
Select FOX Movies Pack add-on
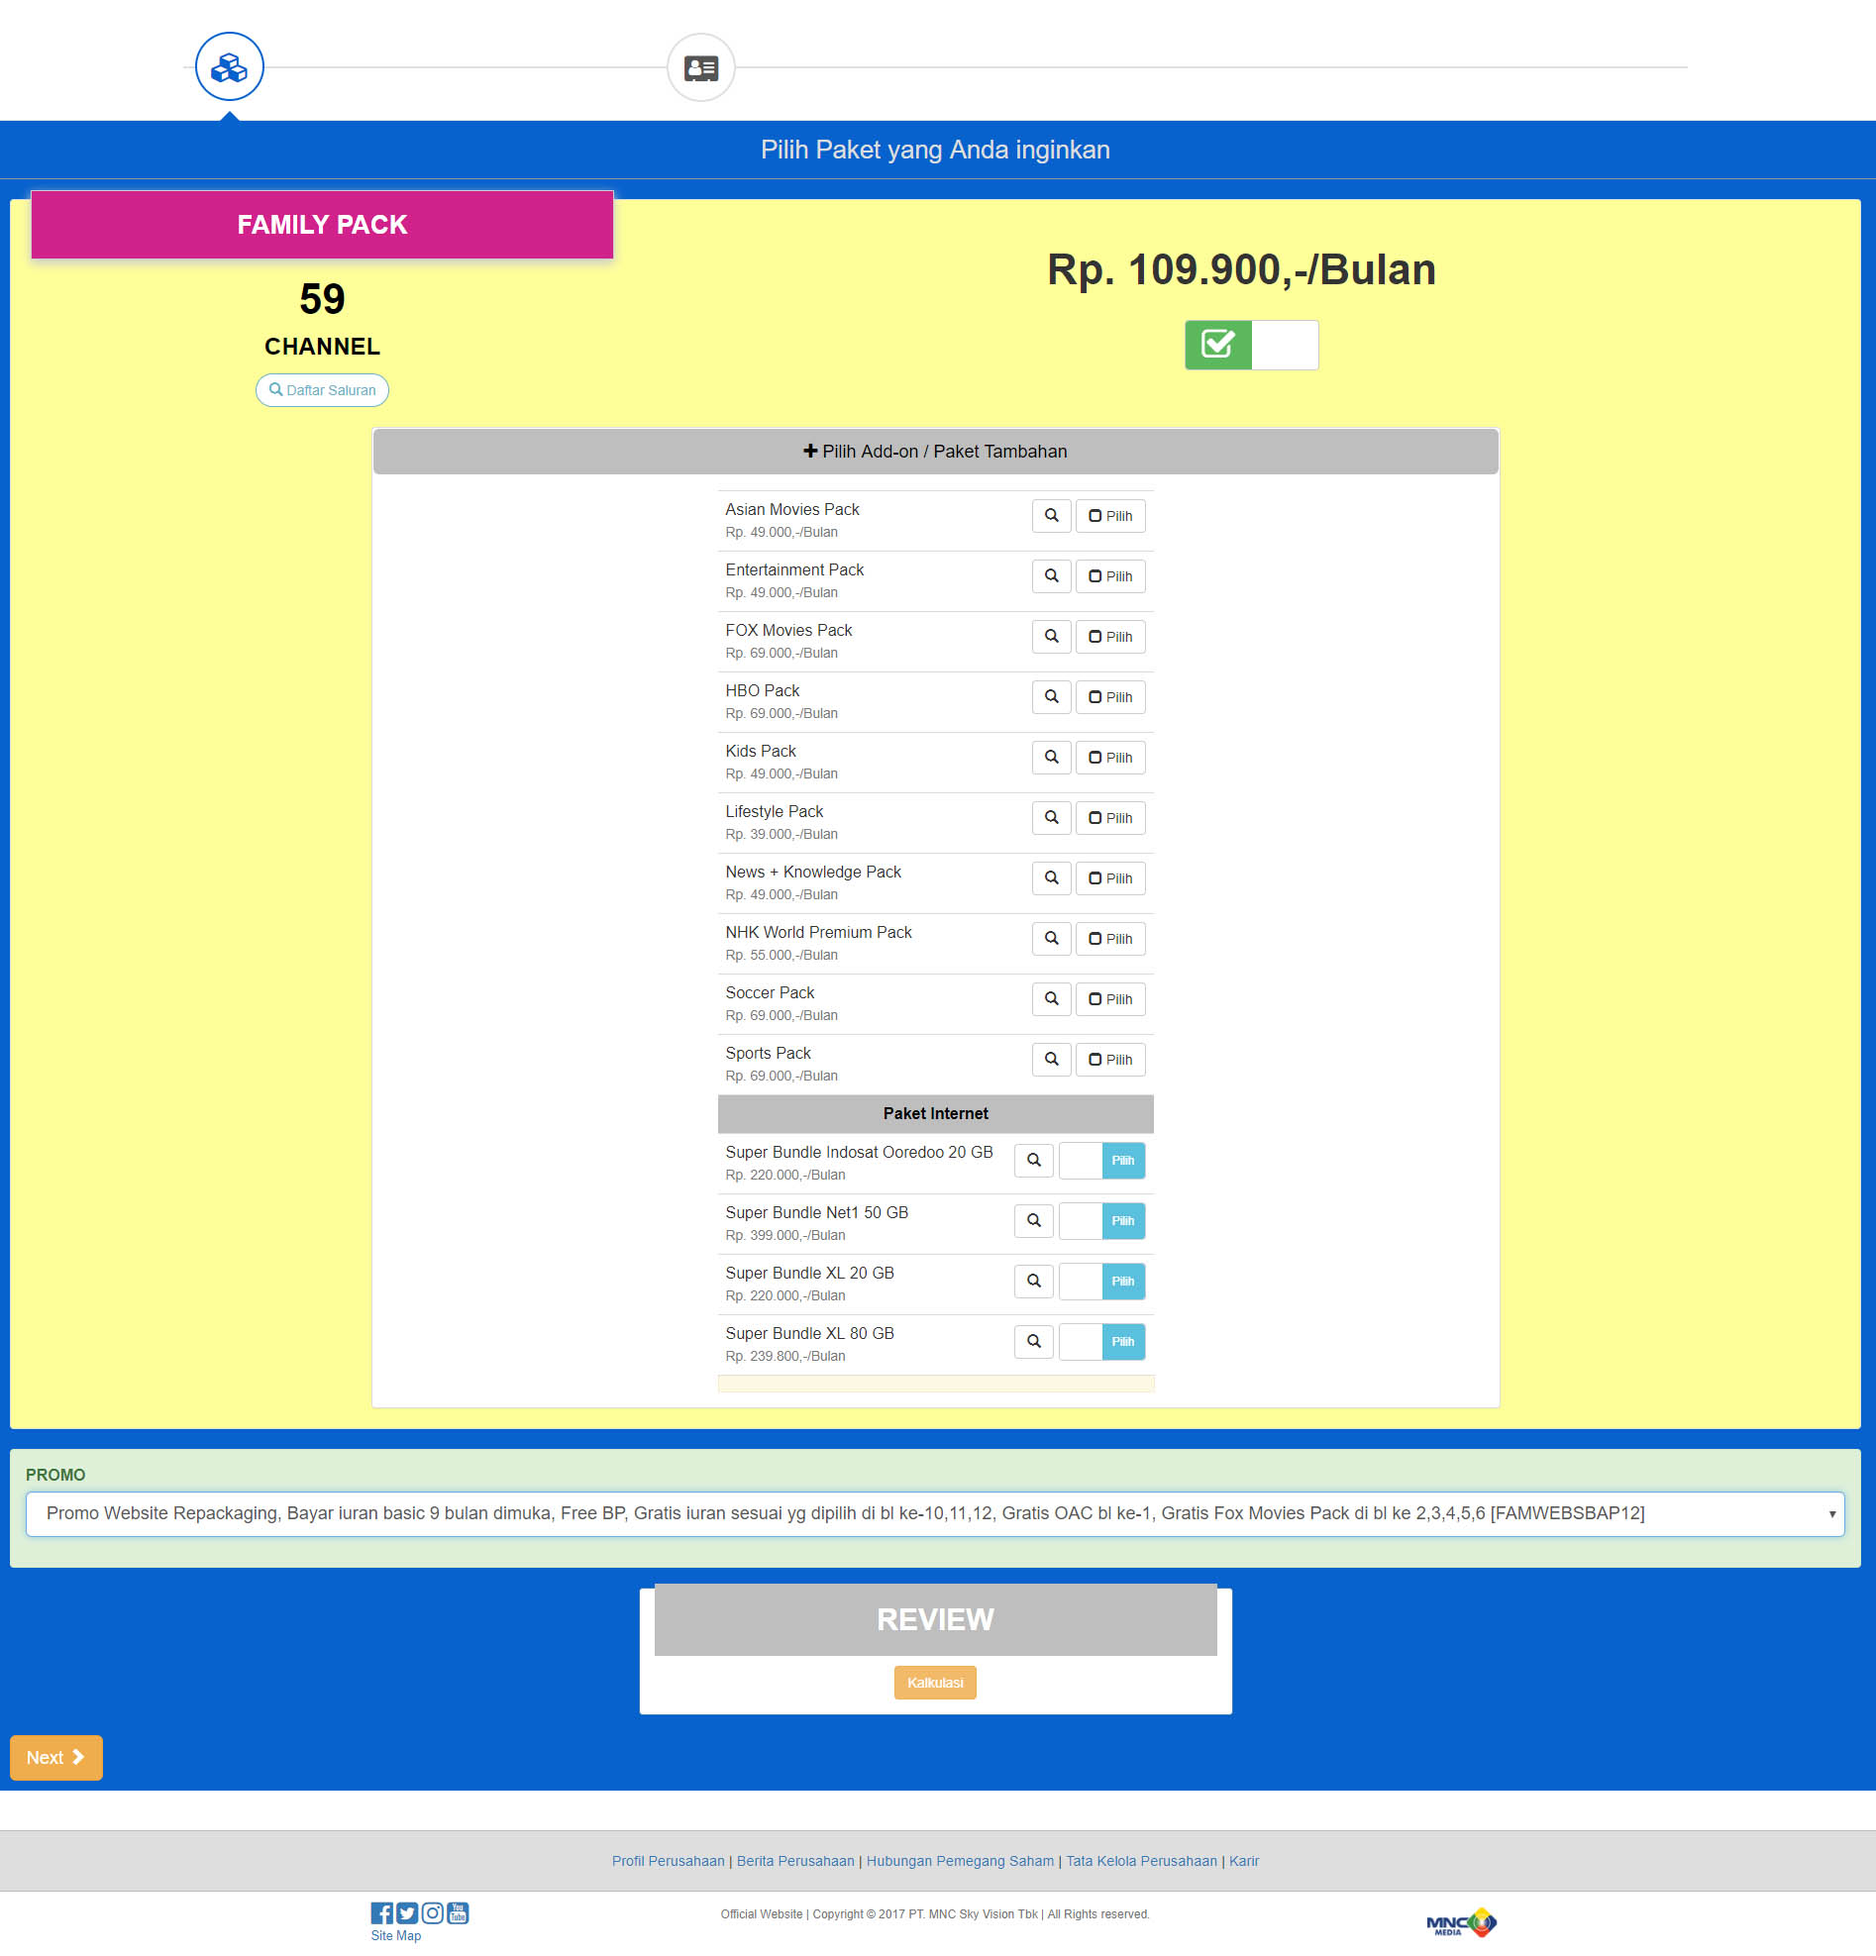point(1109,637)
